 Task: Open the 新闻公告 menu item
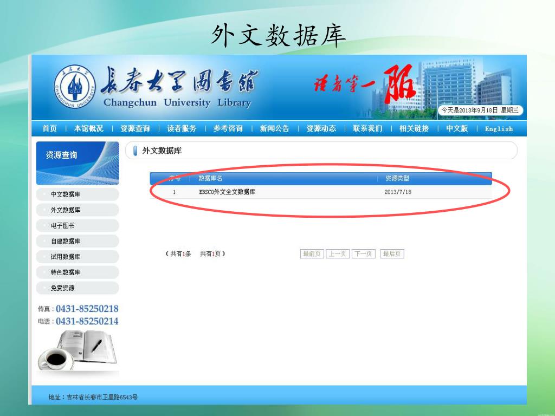tap(275, 128)
